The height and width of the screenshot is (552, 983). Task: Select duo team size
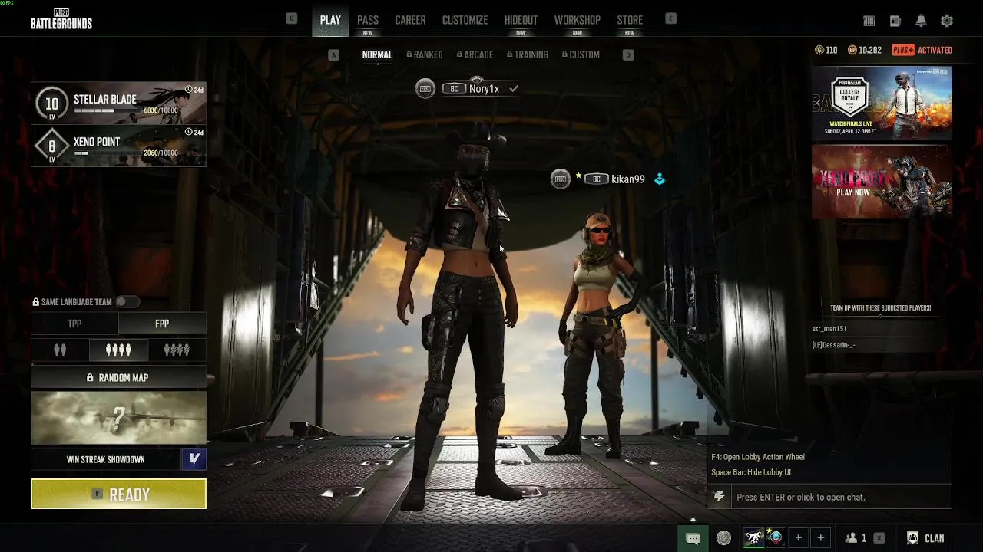coord(60,350)
